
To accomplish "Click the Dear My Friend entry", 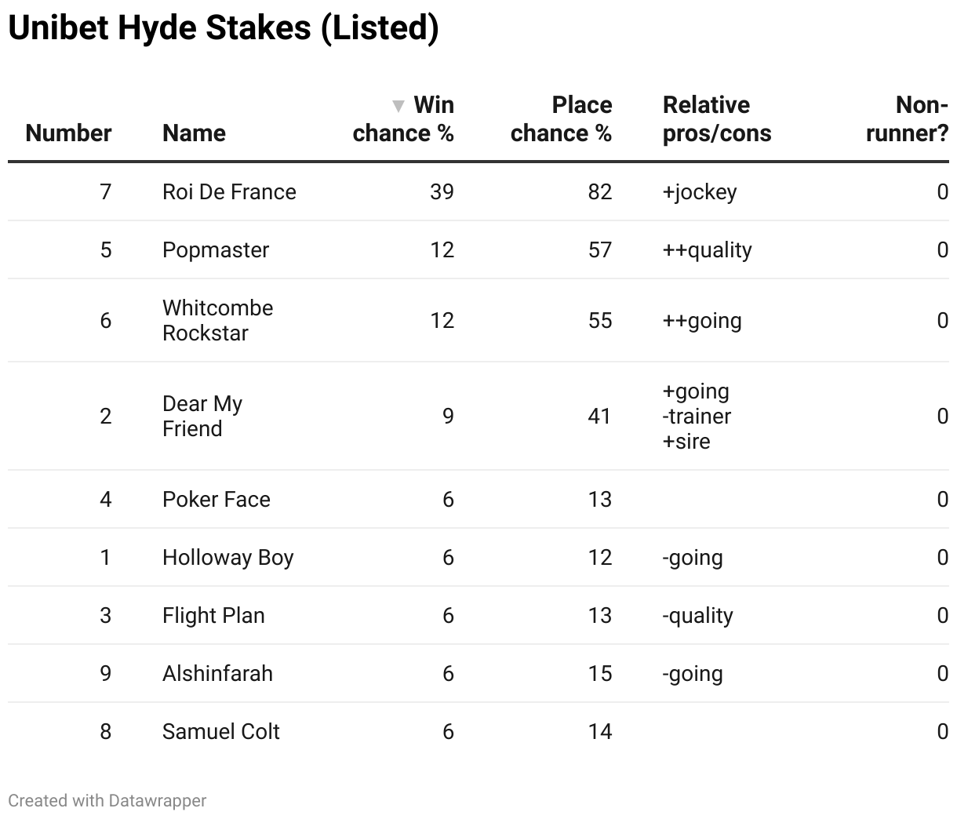I will (x=202, y=416).
